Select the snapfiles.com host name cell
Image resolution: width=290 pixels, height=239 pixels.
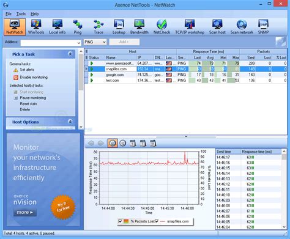(121, 69)
